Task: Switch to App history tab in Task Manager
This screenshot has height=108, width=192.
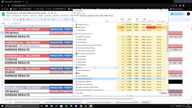Action: pyautogui.click(x=91, y=16)
